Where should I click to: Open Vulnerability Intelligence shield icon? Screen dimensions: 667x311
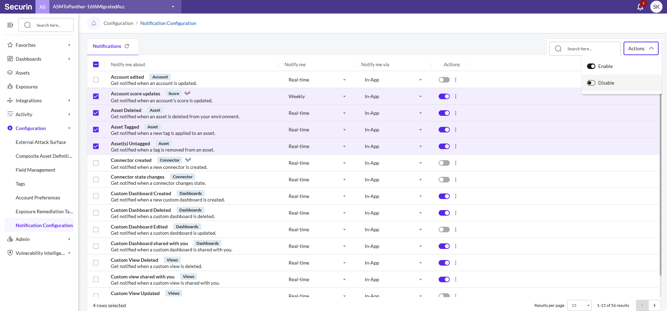(x=10, y=253)
